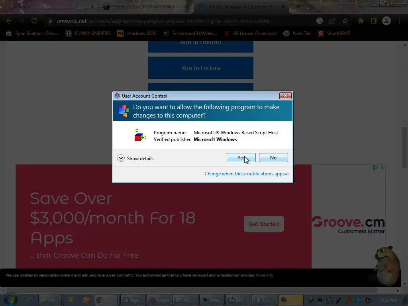Open New Tab bookmark
The height and width of the screenshot is (306, 408).
297,33
